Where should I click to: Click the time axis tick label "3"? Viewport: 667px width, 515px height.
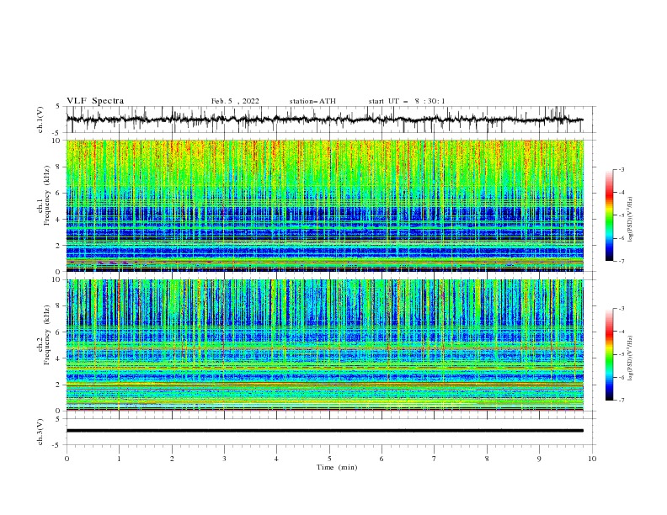[x=224, y=459]
